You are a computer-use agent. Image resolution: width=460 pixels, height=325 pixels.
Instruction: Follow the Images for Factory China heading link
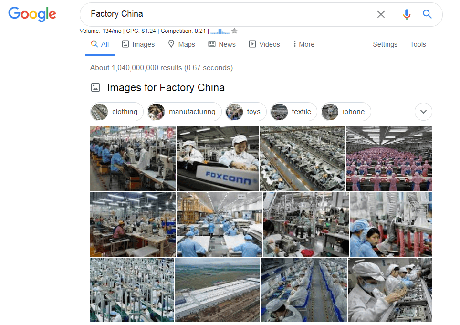[166, 87]
